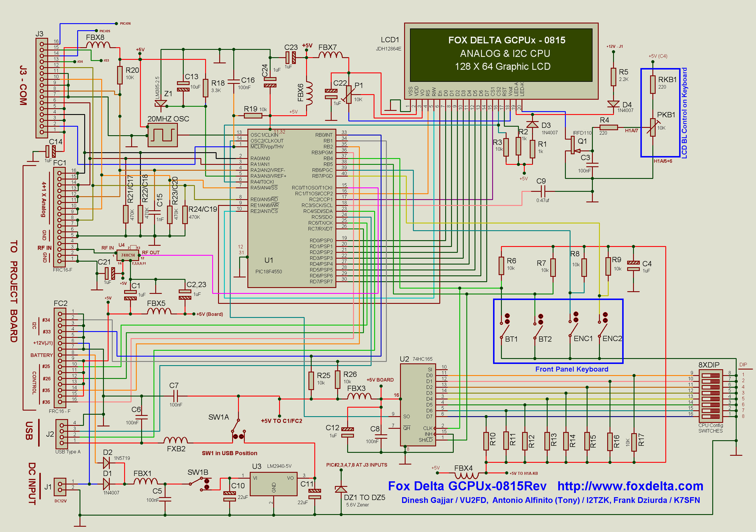Click the PKB1 10K potentiometer symbol
This screenshot has width=756, height=532.
coord(652,127)
